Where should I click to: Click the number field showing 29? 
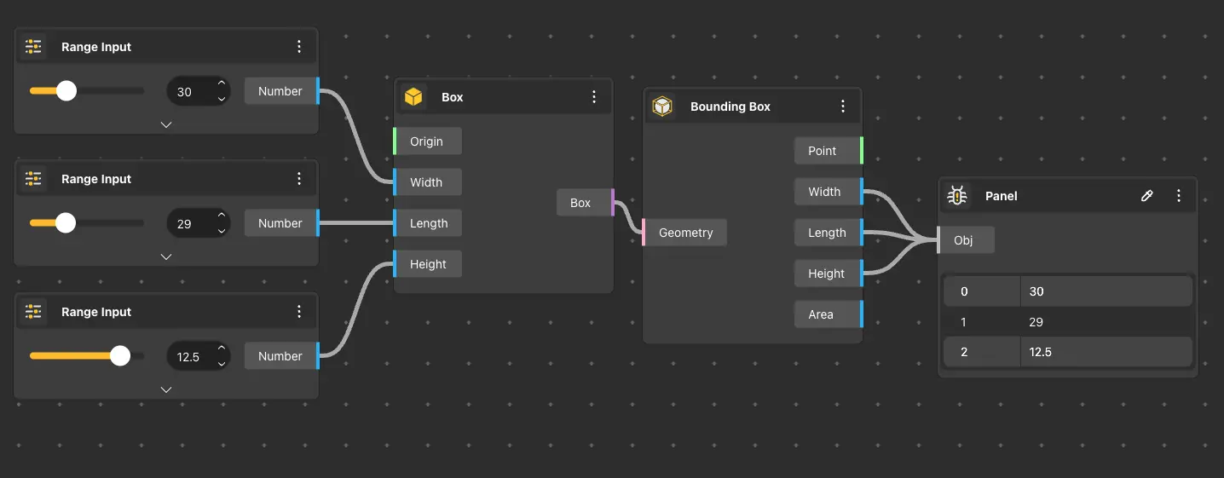[x=187, y=224]
